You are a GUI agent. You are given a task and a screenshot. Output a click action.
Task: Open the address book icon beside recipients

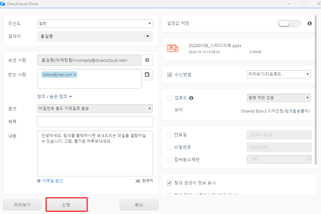[x=147, y=75]
